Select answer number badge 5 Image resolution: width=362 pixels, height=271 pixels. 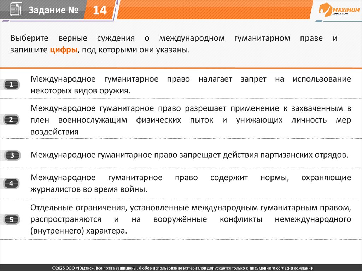point(11,219)
